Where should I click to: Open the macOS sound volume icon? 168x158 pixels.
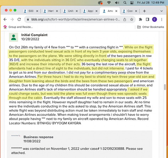point(117,2)
